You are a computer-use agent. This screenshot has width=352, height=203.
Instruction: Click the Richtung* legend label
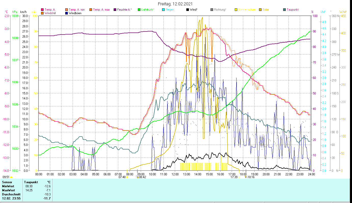220,10
